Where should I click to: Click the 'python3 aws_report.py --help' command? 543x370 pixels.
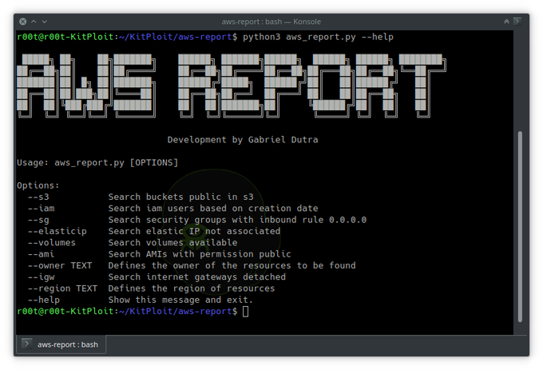(318, 37)
